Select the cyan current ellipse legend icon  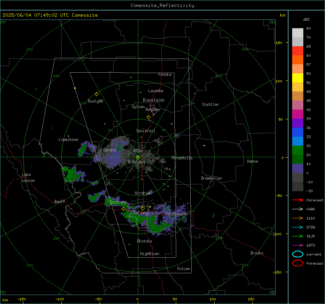pos(298,254)
